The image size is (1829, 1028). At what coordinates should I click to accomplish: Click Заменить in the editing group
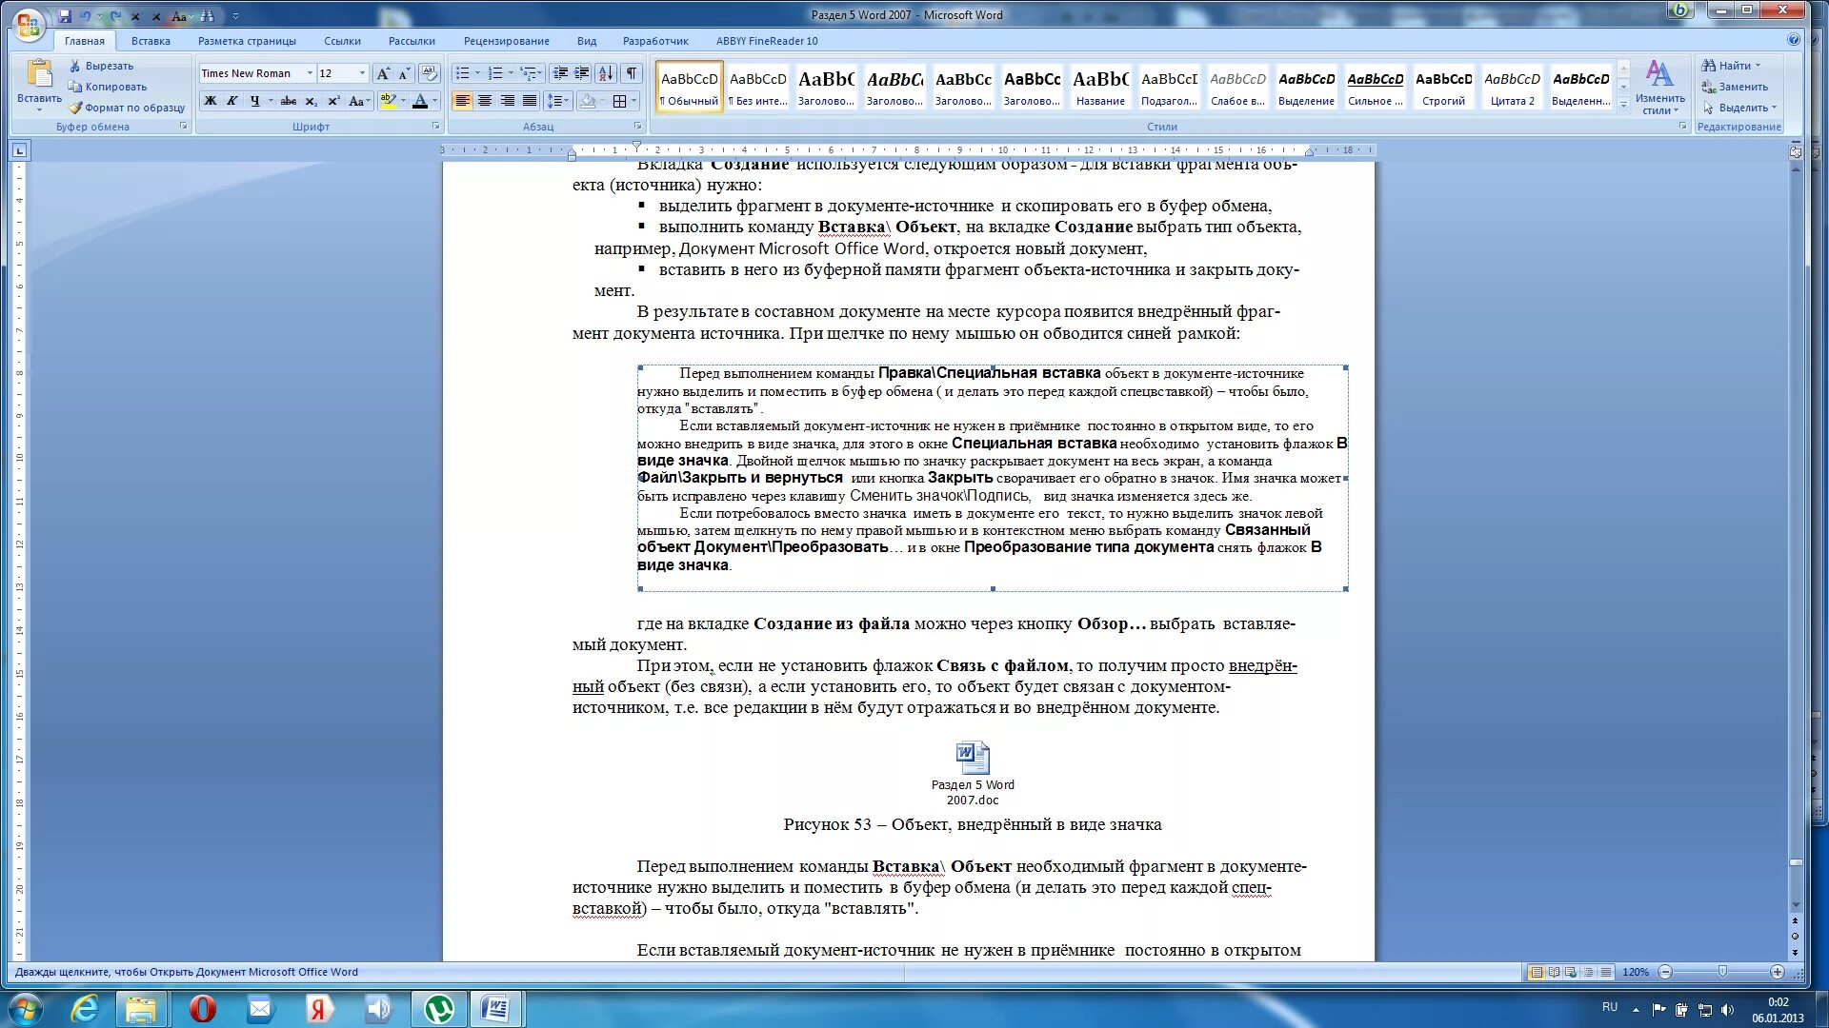tap(1736, 87)
